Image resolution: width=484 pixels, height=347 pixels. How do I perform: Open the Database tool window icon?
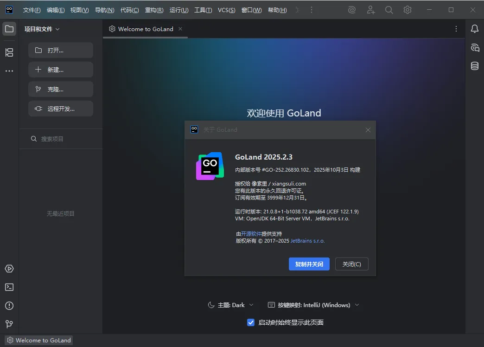475,66
